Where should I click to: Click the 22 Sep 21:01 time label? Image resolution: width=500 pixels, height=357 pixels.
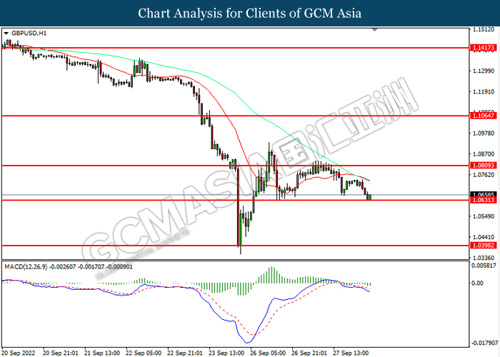pyautogui.click(x=185, y=353)
